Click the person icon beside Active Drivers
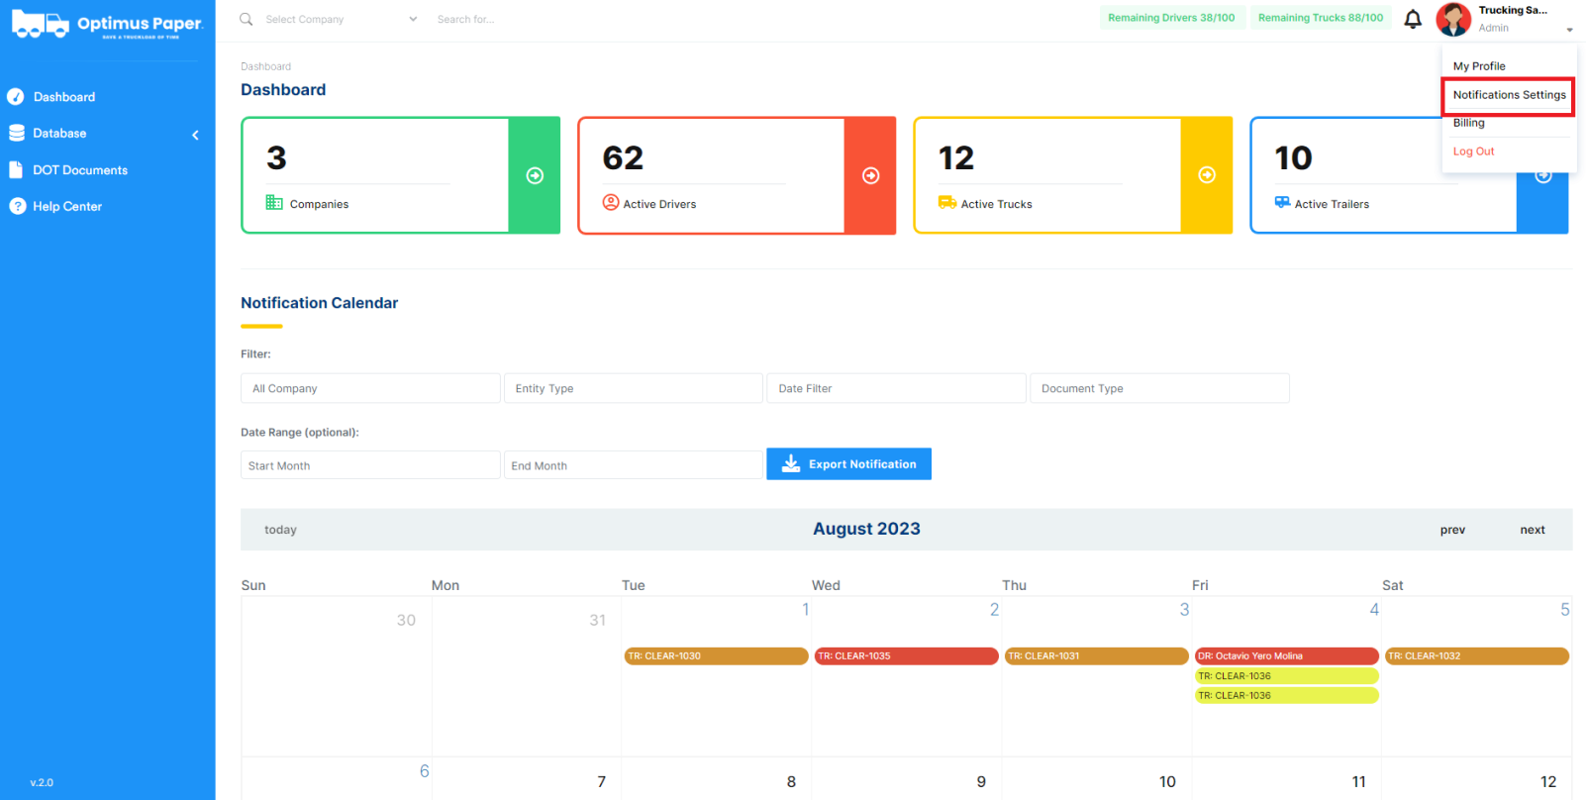Viewport: 1586px width, 800px height. 611,203
